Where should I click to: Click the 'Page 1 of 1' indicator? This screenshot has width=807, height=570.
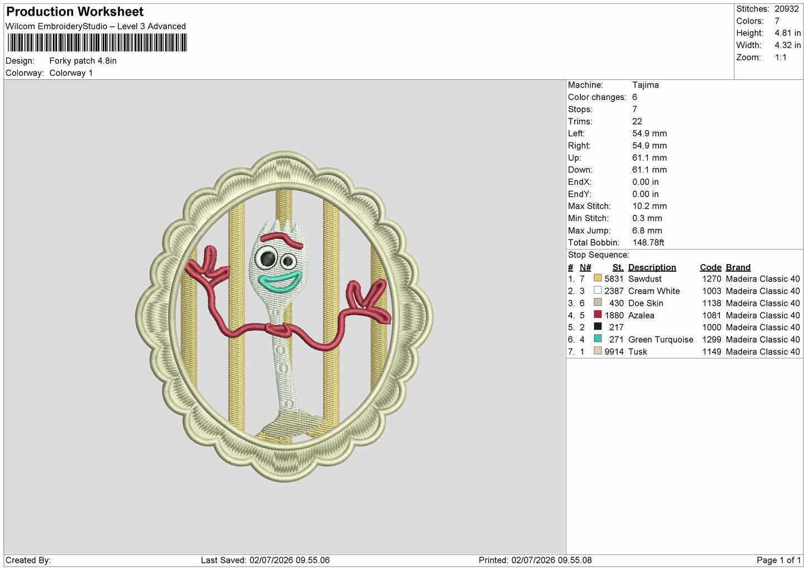tap(779, 560)
